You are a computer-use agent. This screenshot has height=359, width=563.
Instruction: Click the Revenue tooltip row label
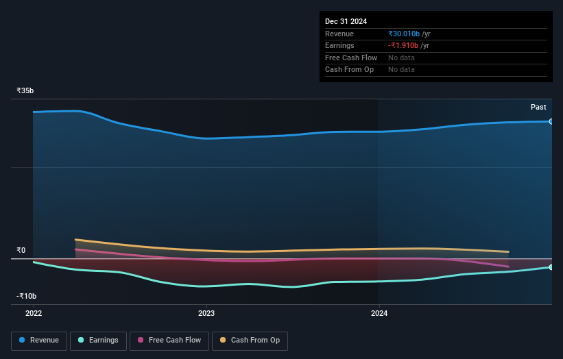click(x=339, y=34)
